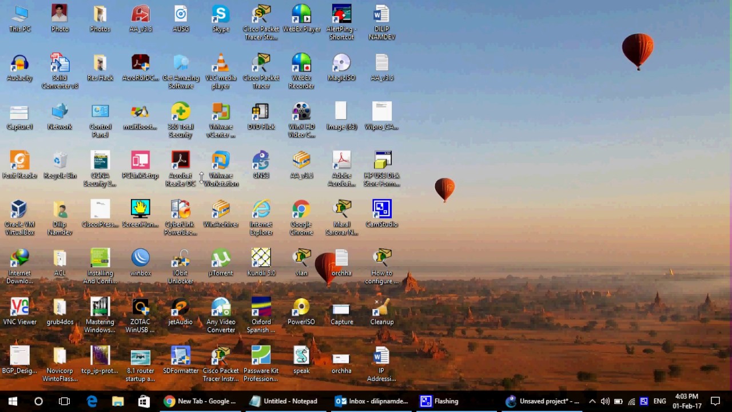Open the VMware Workstation shortcut
This screenshot has height=412, width=732.
click(221, 169)
